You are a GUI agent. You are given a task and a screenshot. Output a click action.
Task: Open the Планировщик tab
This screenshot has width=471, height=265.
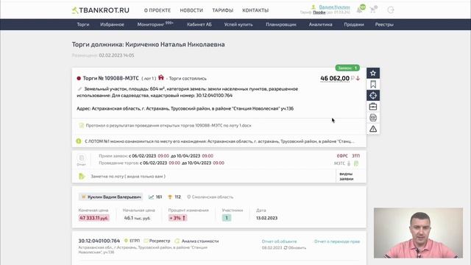click(281, 24)
